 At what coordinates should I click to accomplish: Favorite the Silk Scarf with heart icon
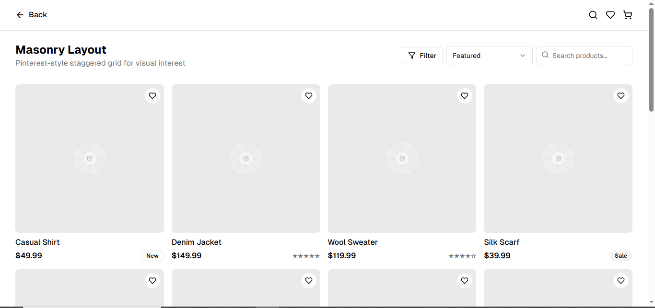621,96
